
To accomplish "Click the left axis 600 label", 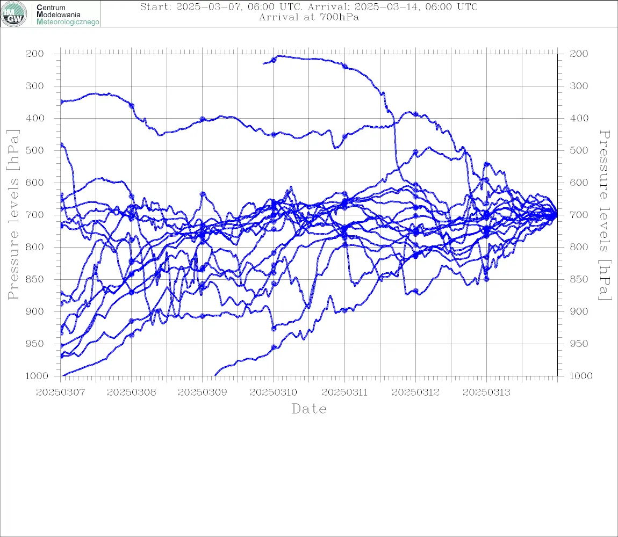I will pos(35,183).
